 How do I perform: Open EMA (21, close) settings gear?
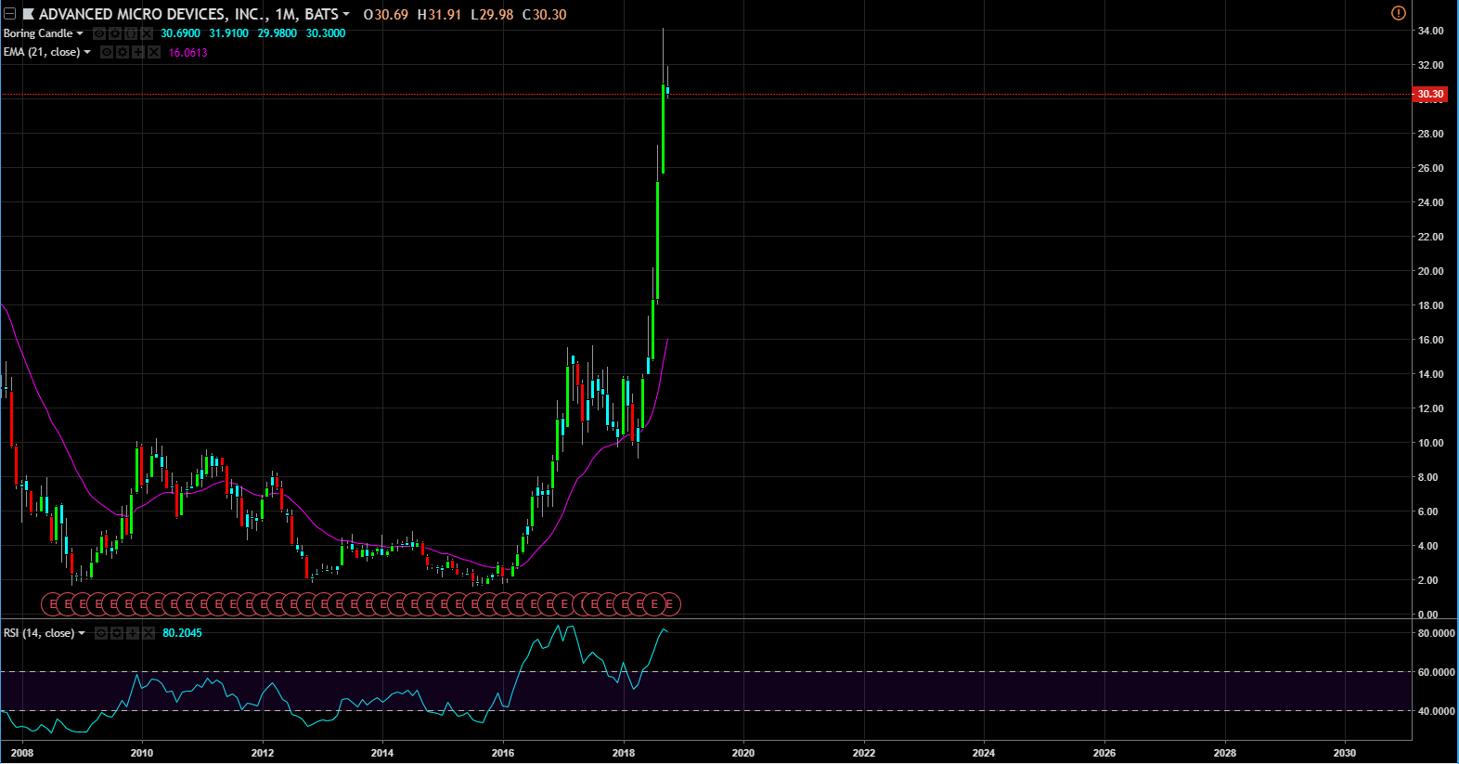click(x=123, y=52)
